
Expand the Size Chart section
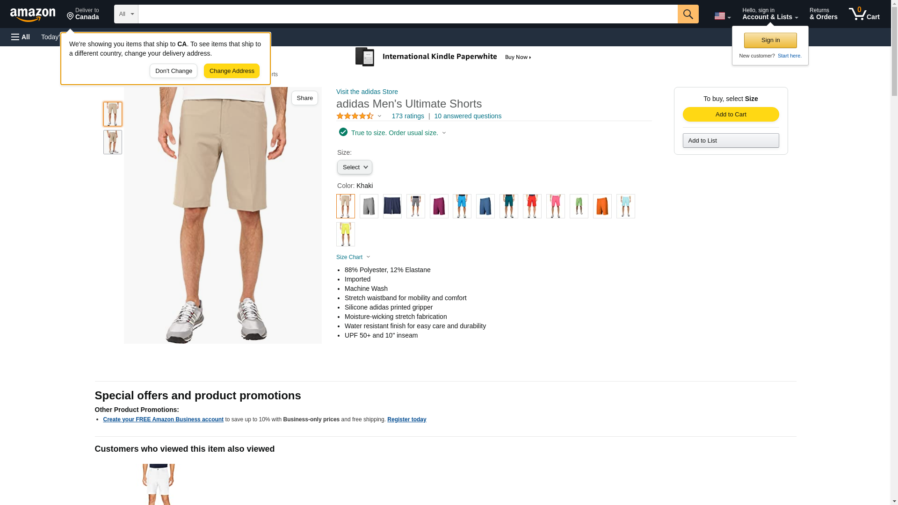tap(353, 257)
